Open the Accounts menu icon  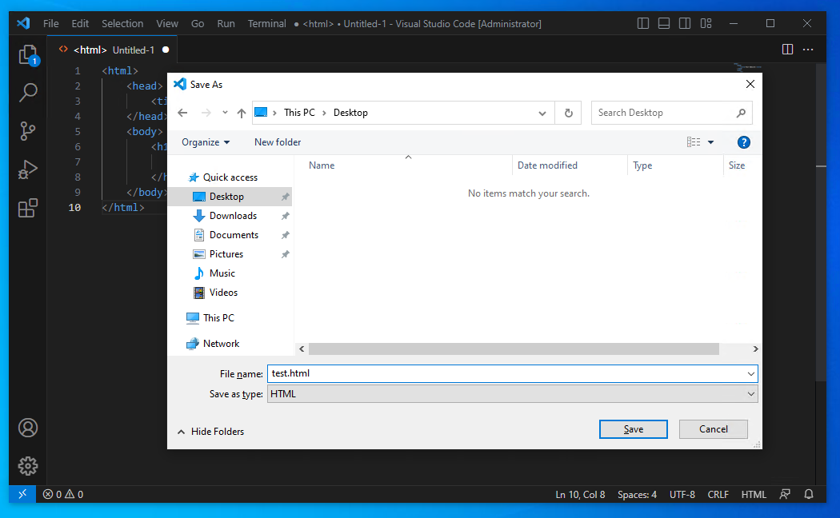click(x=28, y=428)
